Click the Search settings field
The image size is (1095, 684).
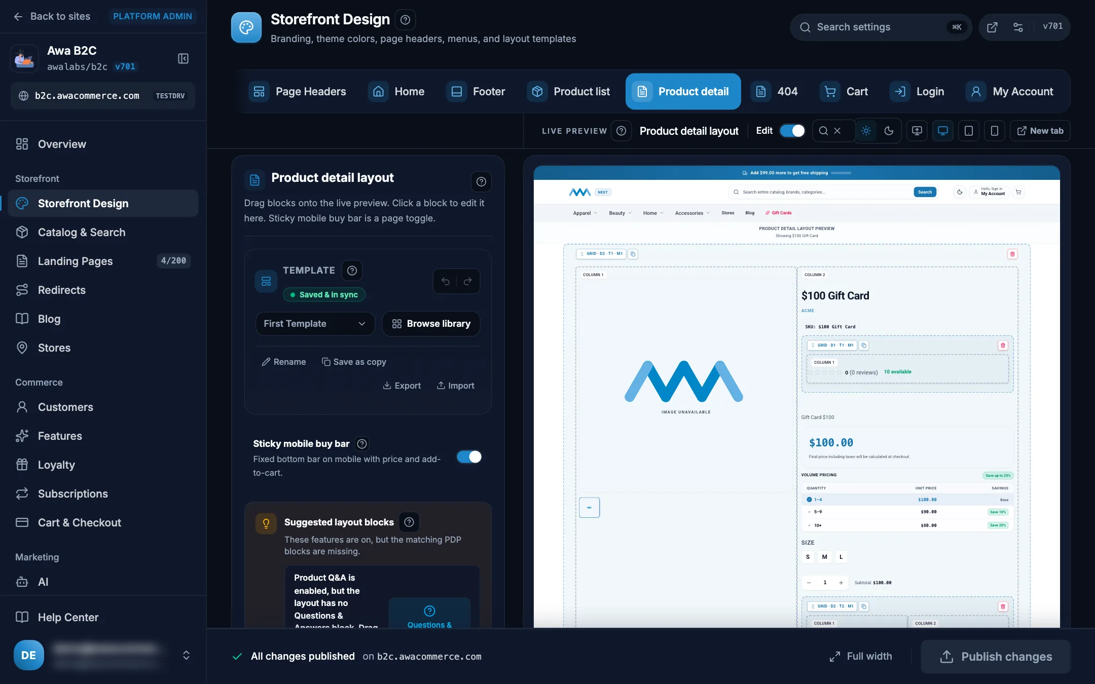tap(880, 27)
